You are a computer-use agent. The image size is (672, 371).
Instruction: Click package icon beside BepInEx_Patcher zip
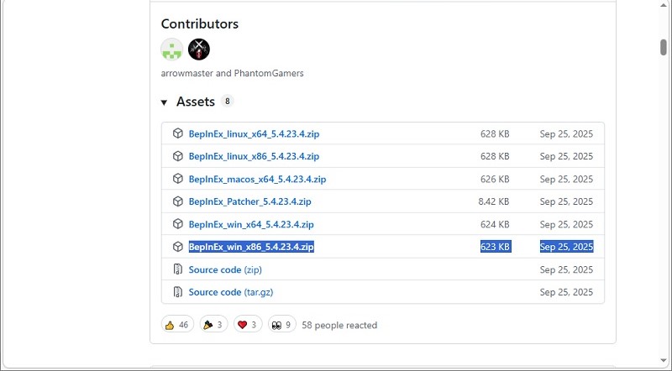pos(178,201)
